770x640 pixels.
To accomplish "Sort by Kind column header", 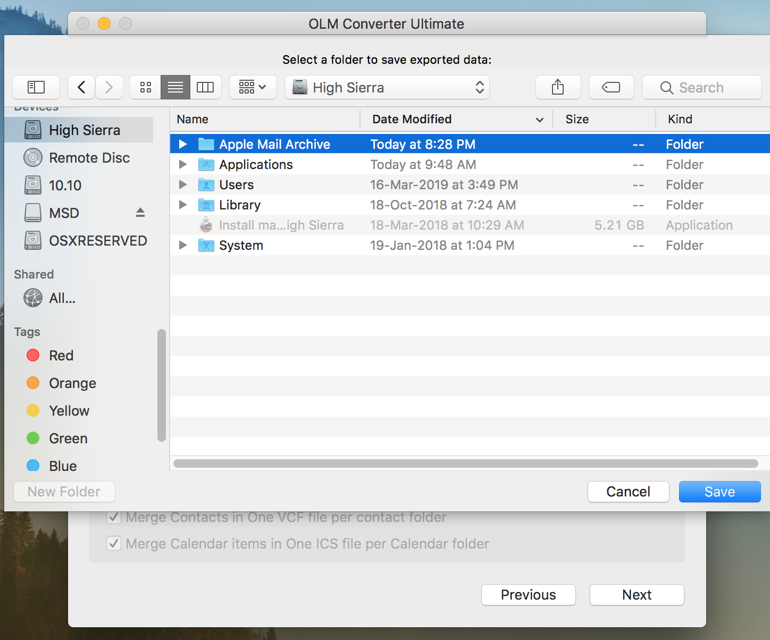I will (x=713, y=119).
